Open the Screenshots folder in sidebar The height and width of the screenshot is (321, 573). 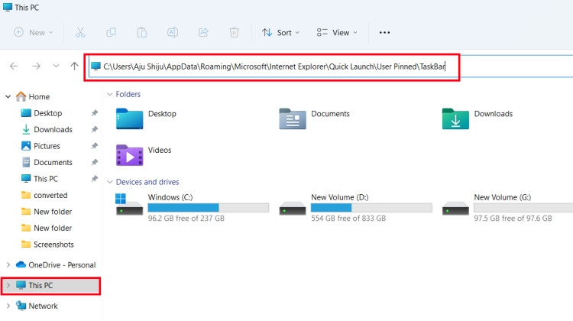click(x=53, y=245)
